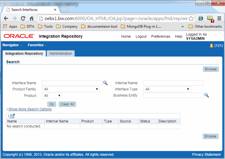
Task: Open the Tools bookmarks folder
Action: tap(45, 26)
